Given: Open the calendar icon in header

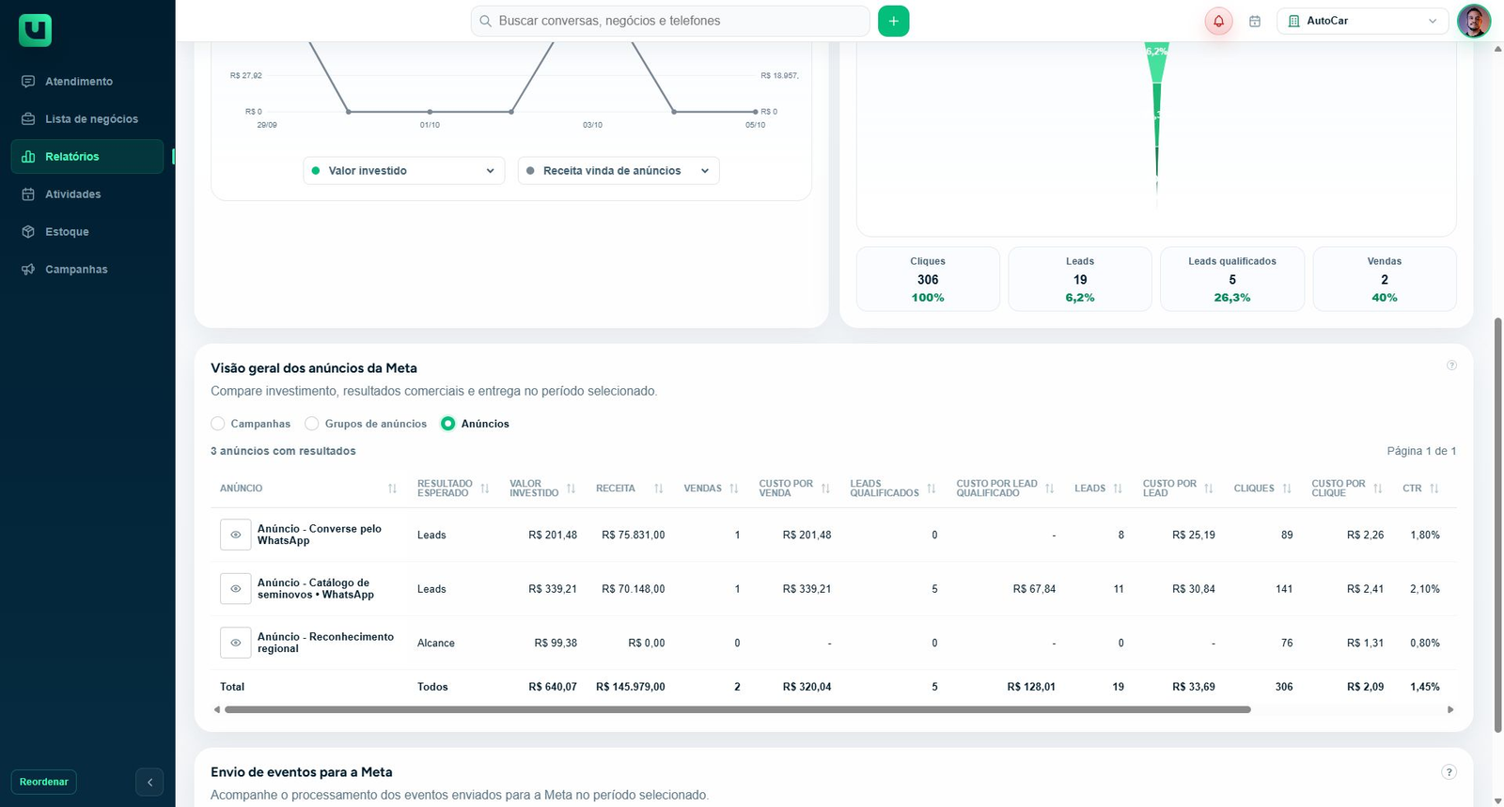Looking at the screenshot, I should (1255, 21).
